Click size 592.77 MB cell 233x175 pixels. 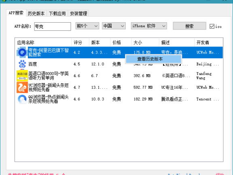pyautogui.click(x=143, y=87)
